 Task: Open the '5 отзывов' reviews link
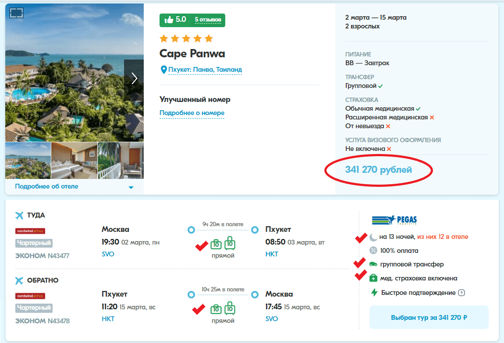click(208, 20)
